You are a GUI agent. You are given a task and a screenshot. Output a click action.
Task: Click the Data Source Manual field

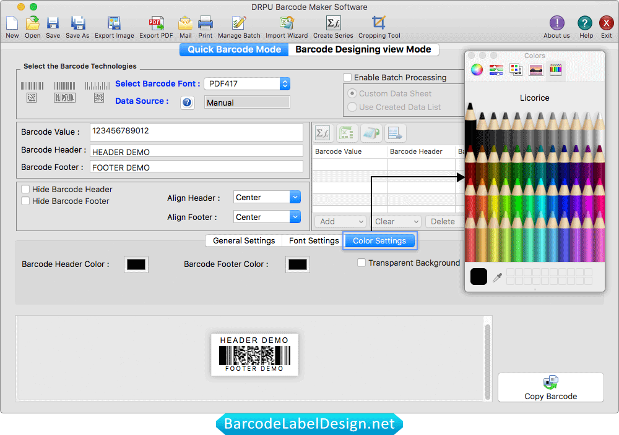point(248,103)
